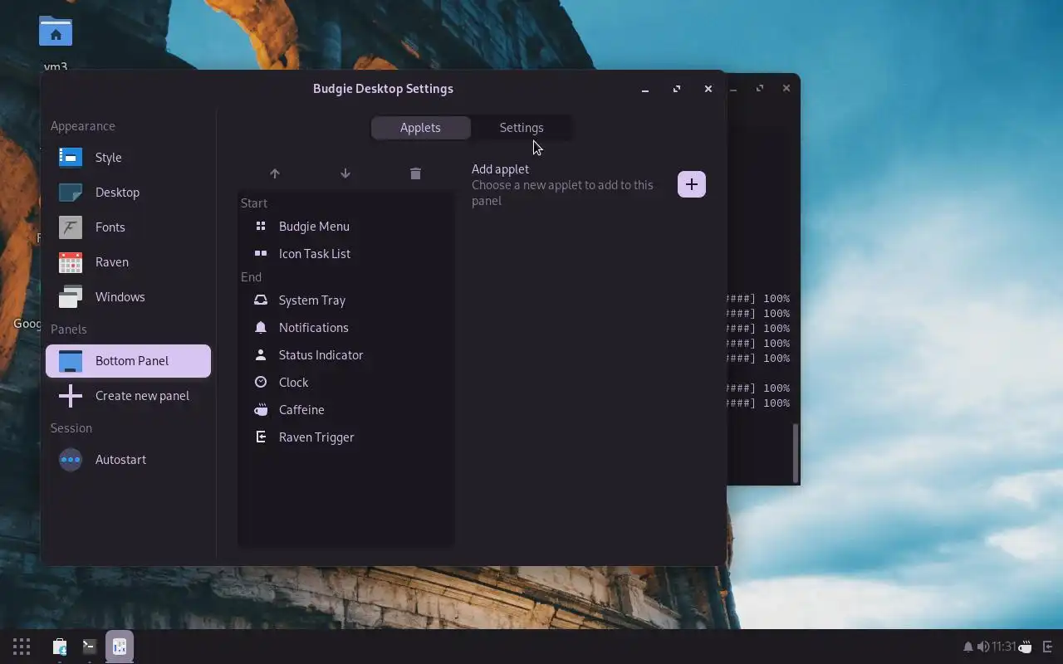The image size is (1063, 664).
Task: Click the plus button to add applet
Action: 692,184
